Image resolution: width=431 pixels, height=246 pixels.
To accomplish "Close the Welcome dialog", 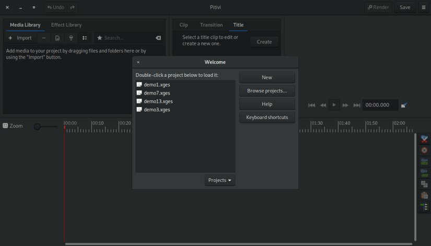I will [x=138, y=62].
